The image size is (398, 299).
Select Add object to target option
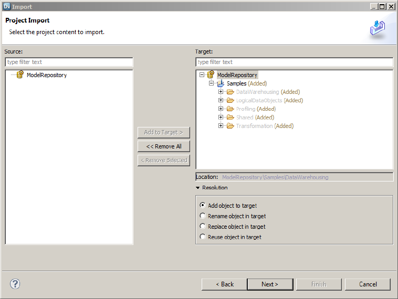point(203,205)
